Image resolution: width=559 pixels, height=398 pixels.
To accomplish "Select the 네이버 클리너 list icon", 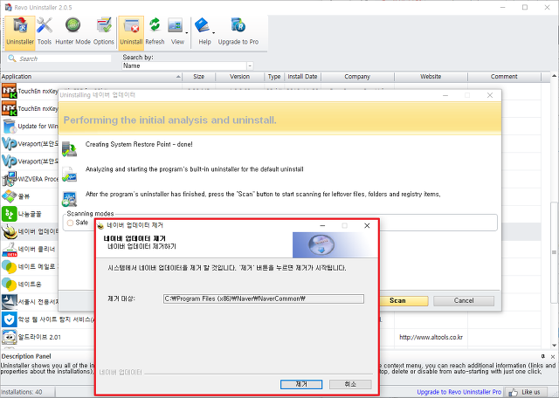I will tap(9, 249).
